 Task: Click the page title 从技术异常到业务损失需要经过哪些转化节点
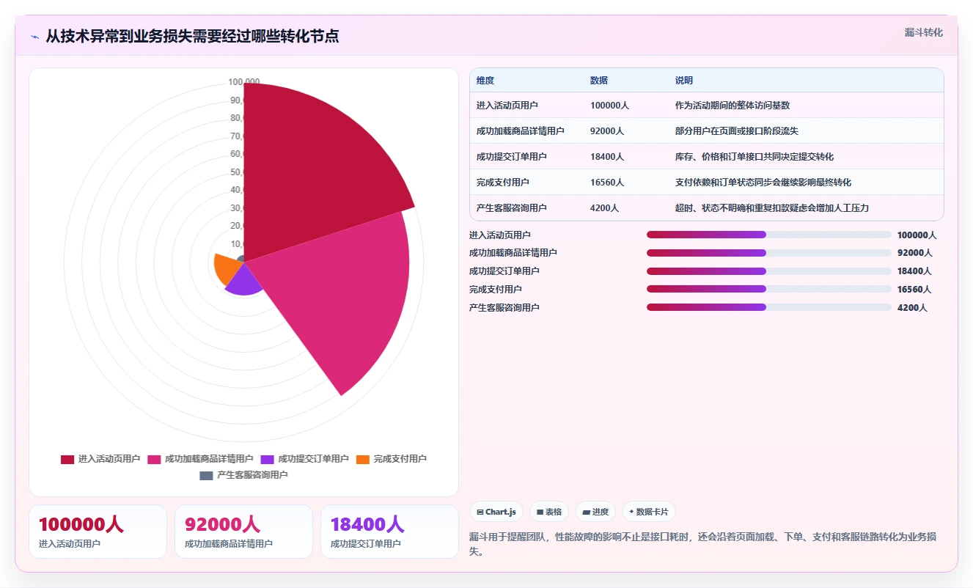(192, 36)
